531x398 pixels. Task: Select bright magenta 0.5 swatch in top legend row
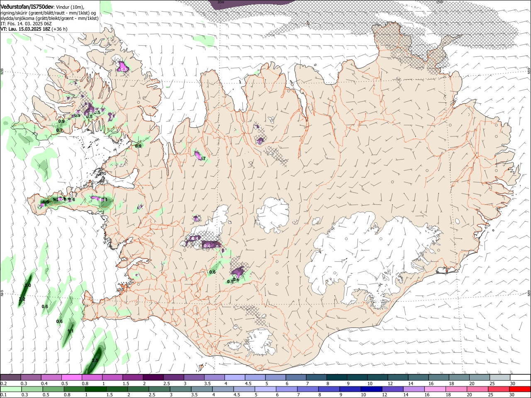click(71, 378)
